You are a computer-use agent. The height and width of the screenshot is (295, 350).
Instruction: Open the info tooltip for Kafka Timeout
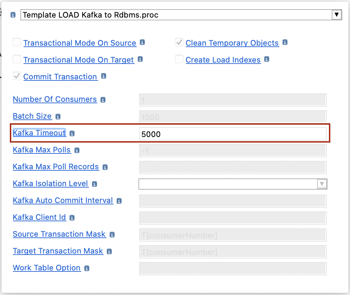[72, 133]
